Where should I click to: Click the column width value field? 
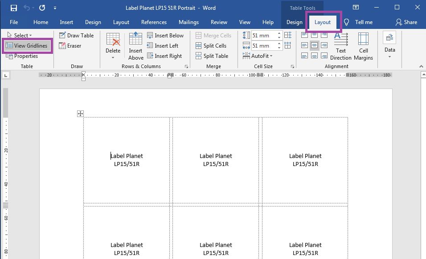[x=264, y=45]
